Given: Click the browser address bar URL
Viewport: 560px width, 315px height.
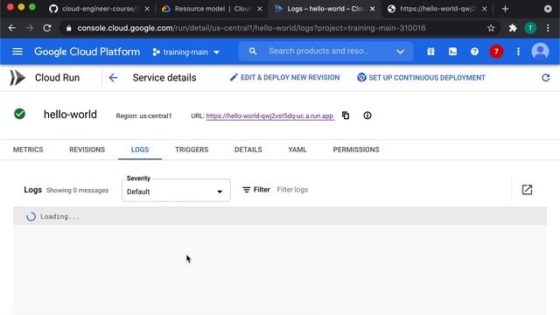Looking at the screenshot, I should tap(251, 28).
